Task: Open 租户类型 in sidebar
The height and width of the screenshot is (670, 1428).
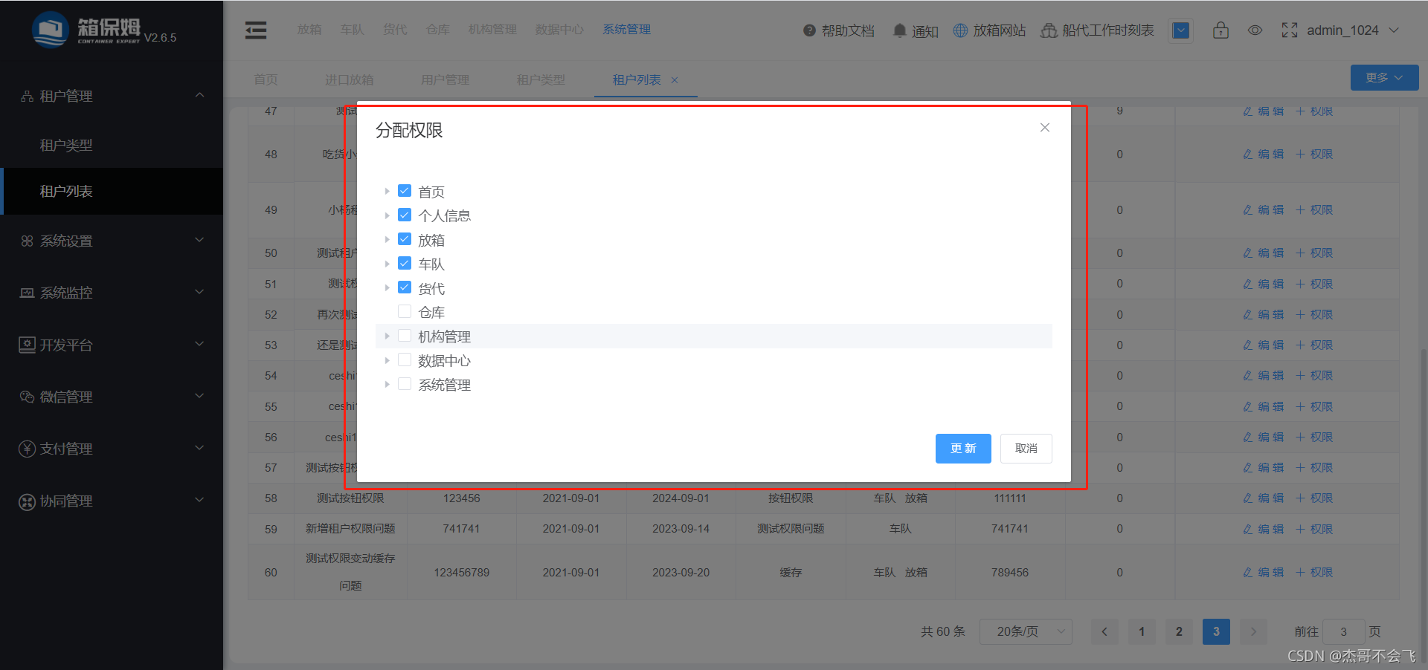Action: [66, 146]
